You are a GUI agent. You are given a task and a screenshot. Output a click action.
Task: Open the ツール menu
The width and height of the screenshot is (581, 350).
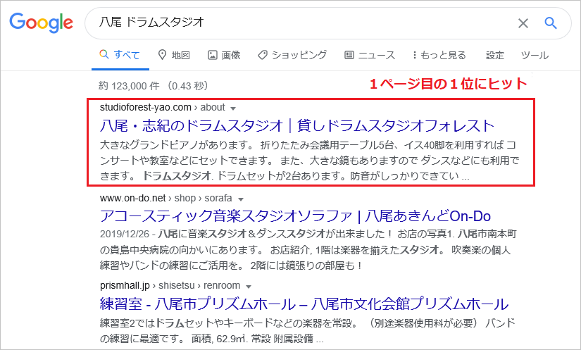(x=535, y=55)
